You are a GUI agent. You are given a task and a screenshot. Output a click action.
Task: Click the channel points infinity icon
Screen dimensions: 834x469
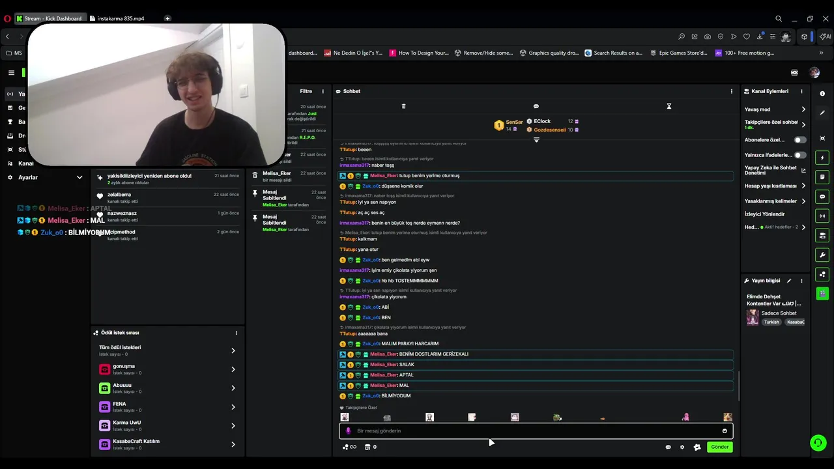(x=349, y=447)
